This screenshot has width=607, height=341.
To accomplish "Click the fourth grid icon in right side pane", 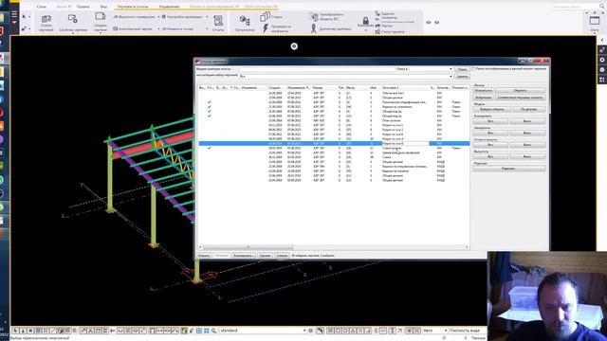I will point(602,80).
